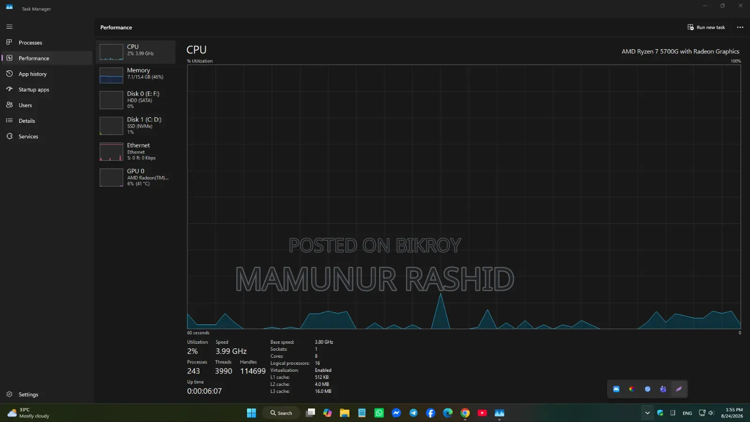The height and width of the screenshot is (422, 750).
Task: Click the colorful wheel icon in tray overflow
Action: coord(632,389)
